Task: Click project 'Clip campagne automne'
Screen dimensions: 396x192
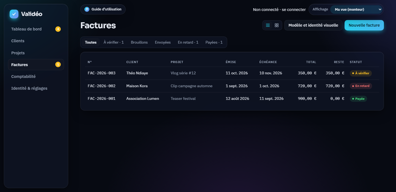Action: click(x=191, y=86)
